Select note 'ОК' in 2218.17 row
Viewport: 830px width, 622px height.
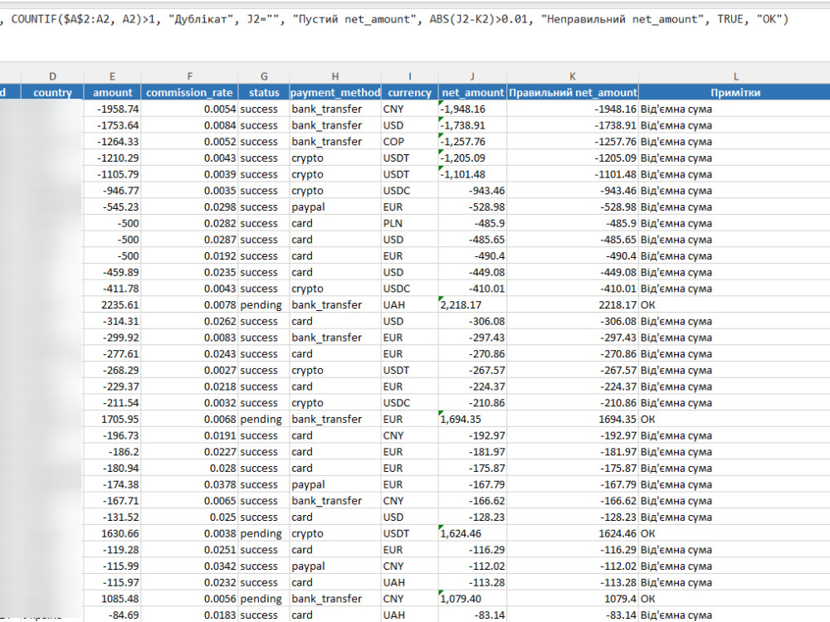[x=735, y=305]
